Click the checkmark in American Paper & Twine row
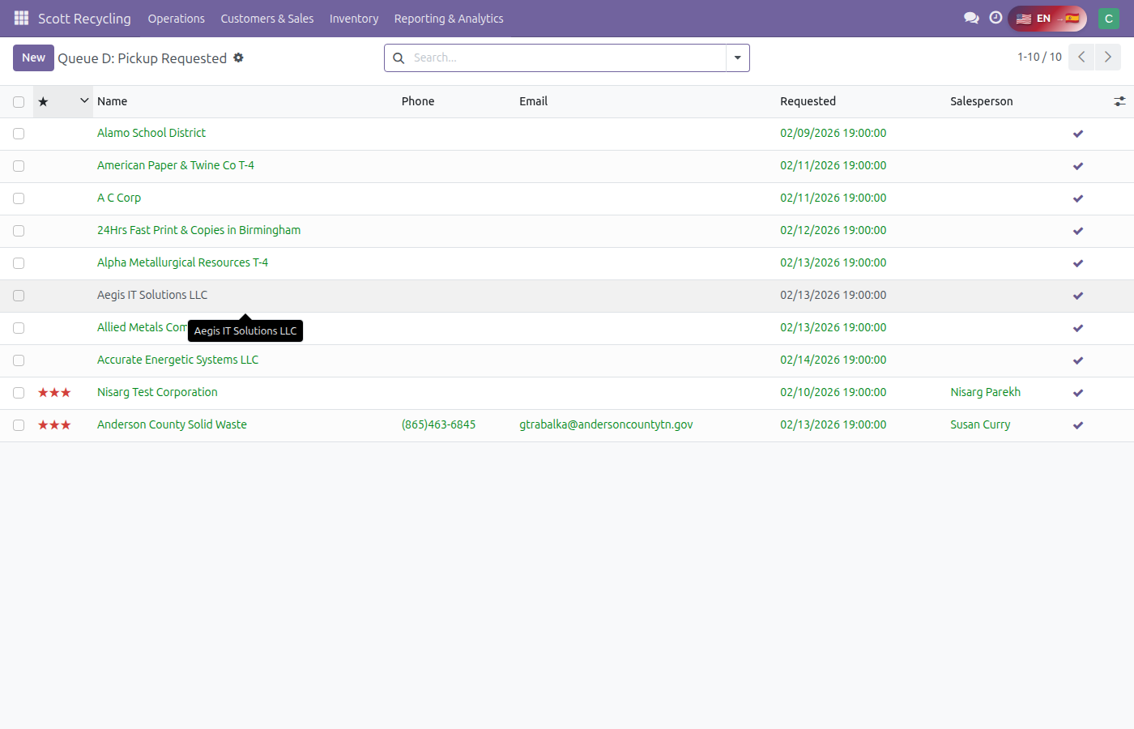Image resolution: width=1134 pixels, height=729 pixels. point(1078,166)
